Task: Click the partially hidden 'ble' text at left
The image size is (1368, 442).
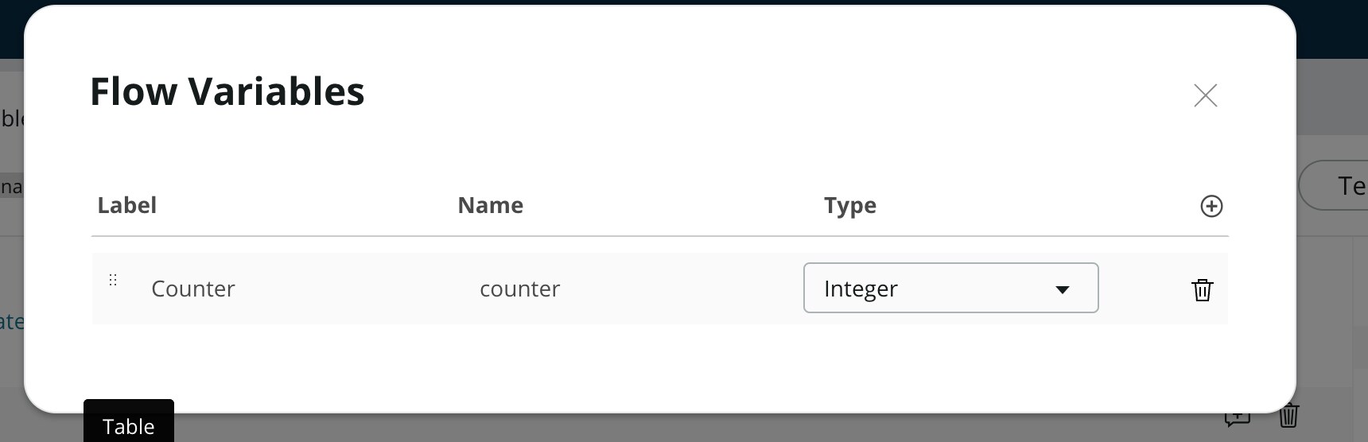Action: coord(12,118)
